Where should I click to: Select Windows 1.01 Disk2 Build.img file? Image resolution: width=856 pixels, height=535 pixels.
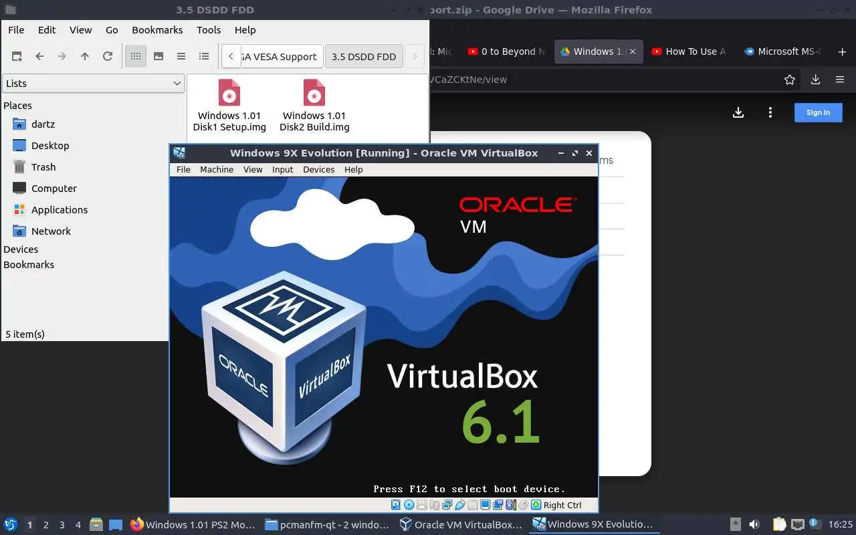point(314,106)
